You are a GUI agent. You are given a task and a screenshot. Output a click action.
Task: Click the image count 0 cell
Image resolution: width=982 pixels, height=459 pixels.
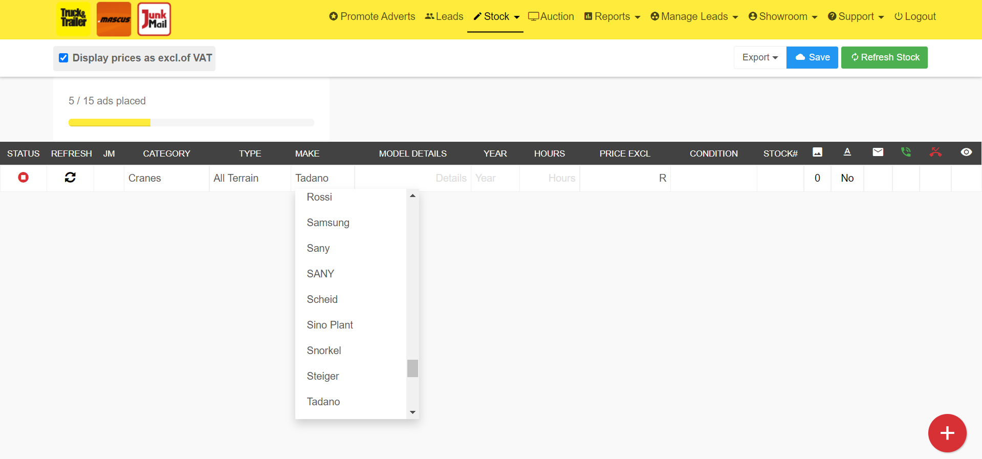pos(817,178)
